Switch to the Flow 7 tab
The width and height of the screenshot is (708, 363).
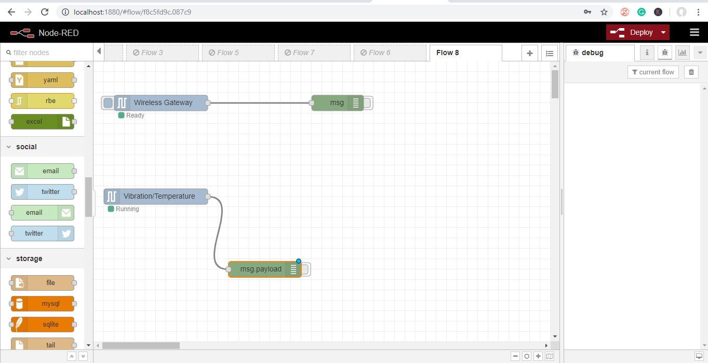(x=314, y=53)
